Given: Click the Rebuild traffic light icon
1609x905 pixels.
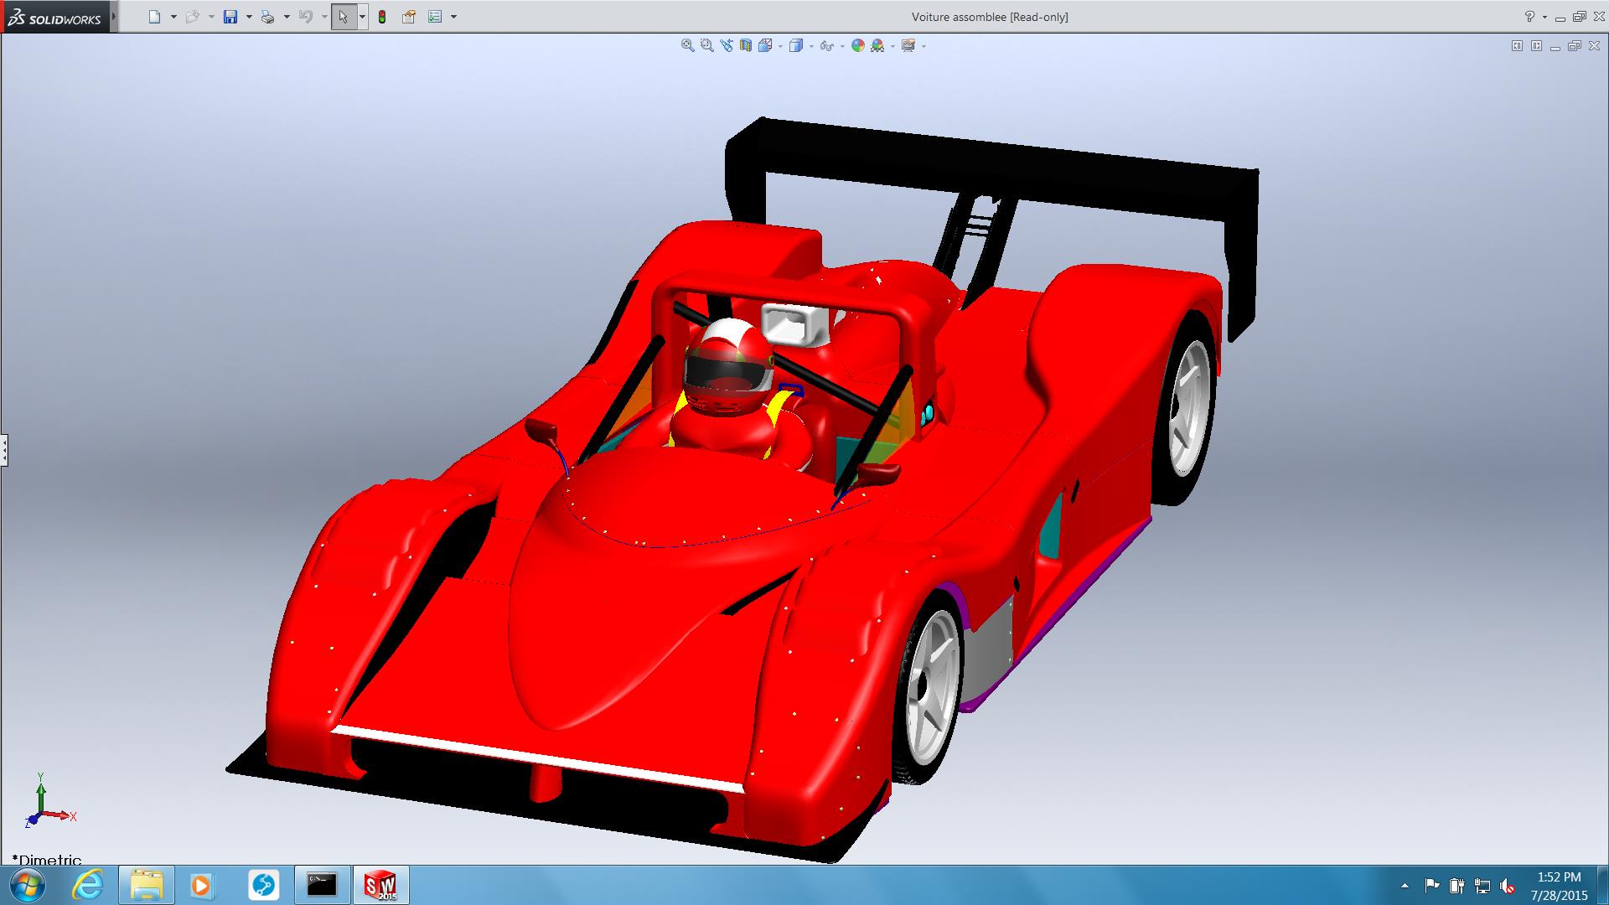Looking at the screenshot, I should point(382,17).
